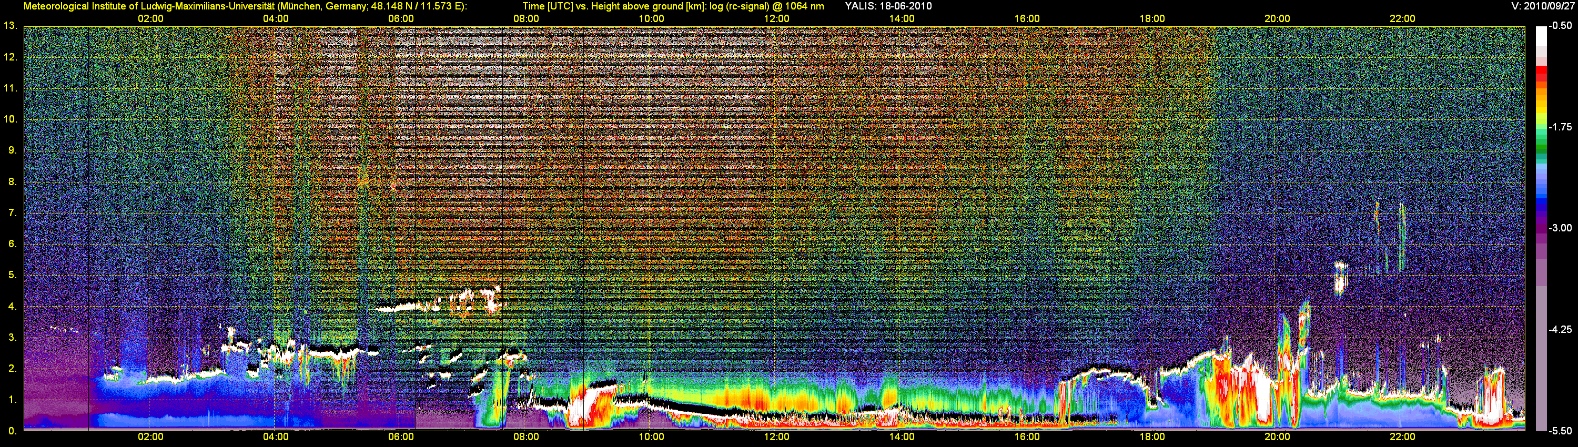The image size is (1578, 447).
Task: Click the '4.' height axis label
Action: coord(12,306)
